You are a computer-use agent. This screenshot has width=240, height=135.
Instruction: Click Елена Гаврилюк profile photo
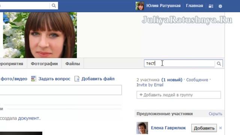[142, 128]
